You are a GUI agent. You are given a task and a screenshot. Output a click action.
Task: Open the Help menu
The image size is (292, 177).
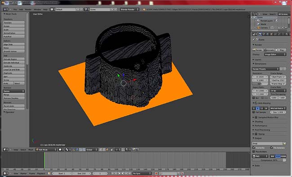(x=45, y=9)
